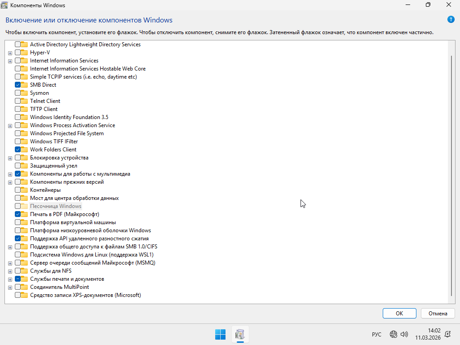Viewport: 460px width, 345px height.
Task: Click the blue help question mark icon
Action: 451,19
